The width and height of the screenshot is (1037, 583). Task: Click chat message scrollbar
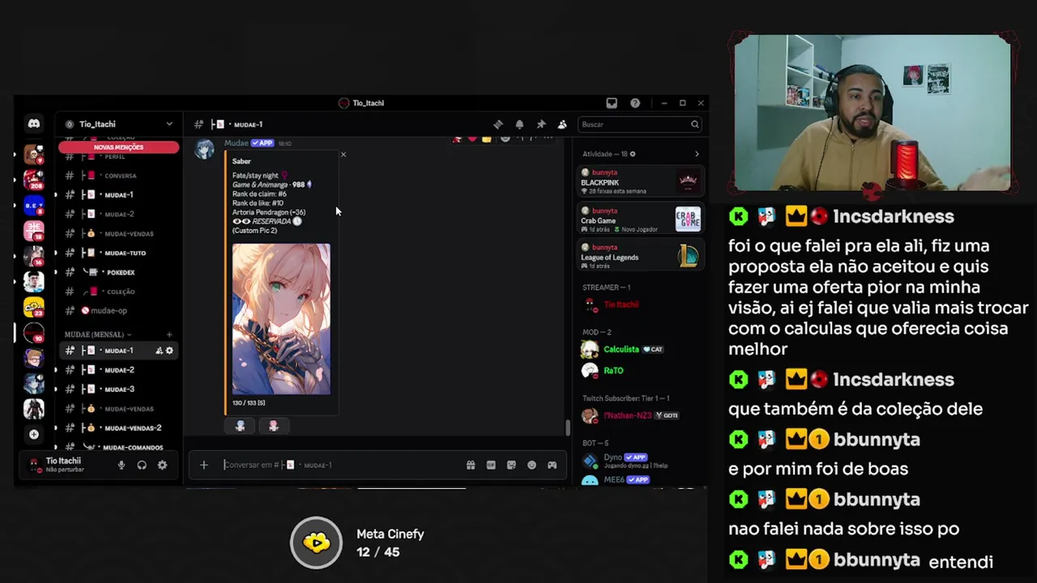point(568,428)
